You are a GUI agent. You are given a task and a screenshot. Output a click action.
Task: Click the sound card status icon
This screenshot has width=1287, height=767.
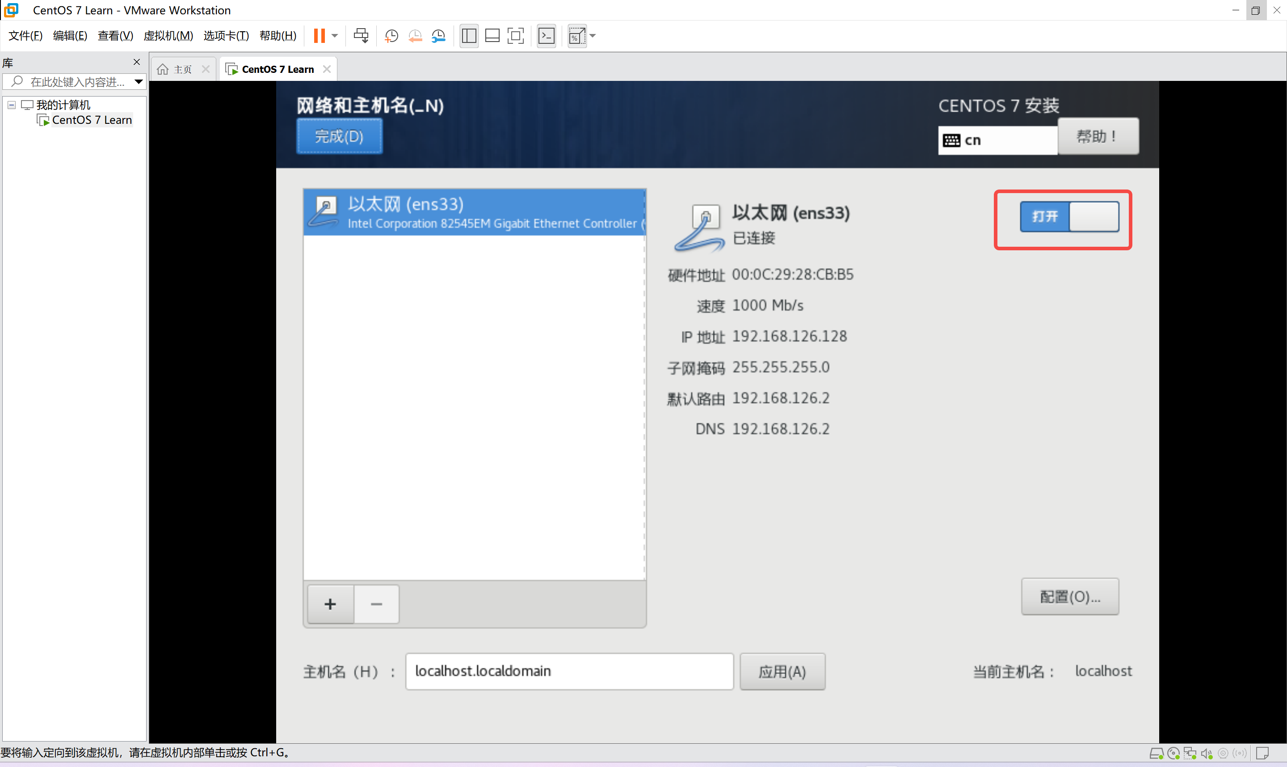point(1207,754)
